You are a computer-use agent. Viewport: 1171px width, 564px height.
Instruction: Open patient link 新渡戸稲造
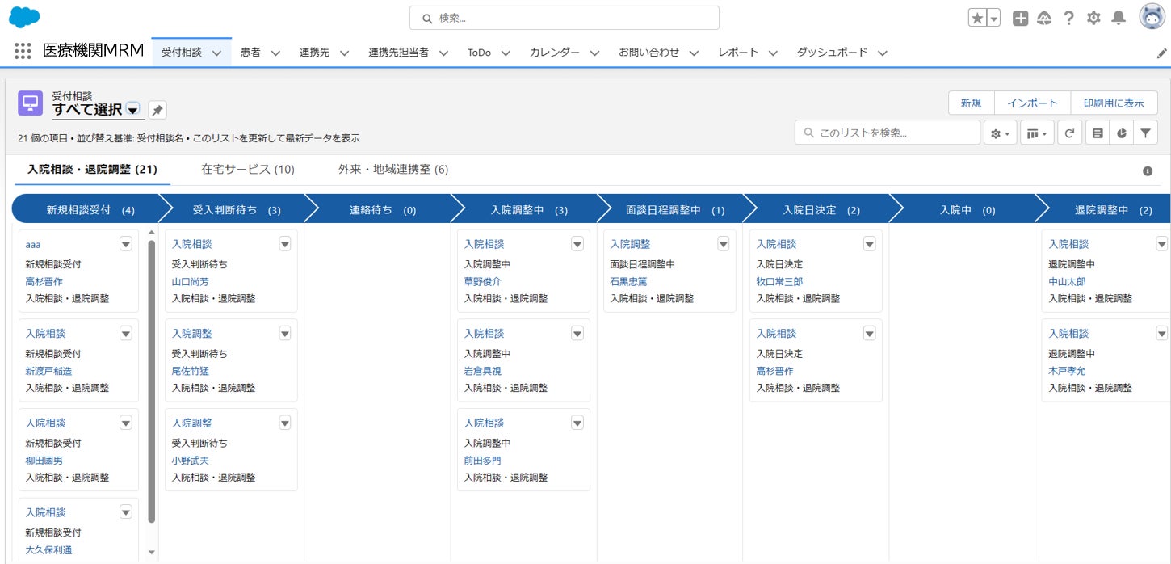[48, 372]
